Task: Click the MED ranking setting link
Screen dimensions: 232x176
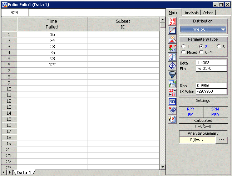Action: click(x=215, y=115)
